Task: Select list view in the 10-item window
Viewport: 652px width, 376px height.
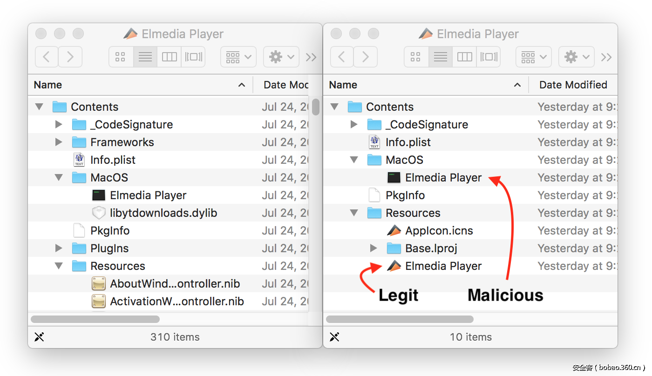Action: [x=441, y=57]
